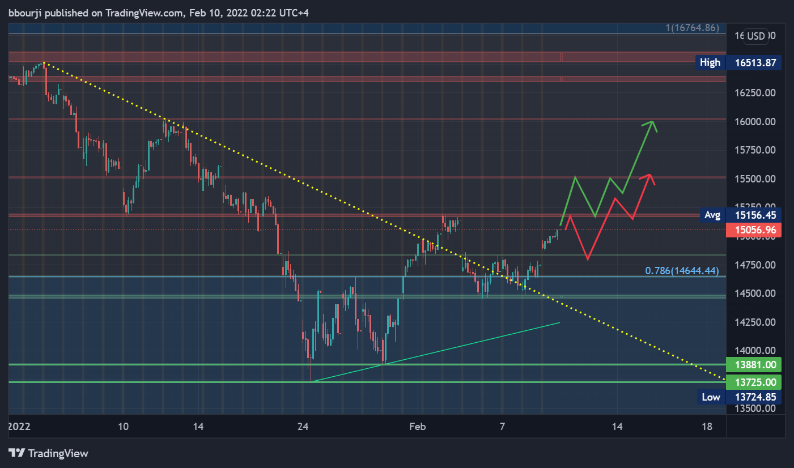Select the Avg label

click(712, 215)
